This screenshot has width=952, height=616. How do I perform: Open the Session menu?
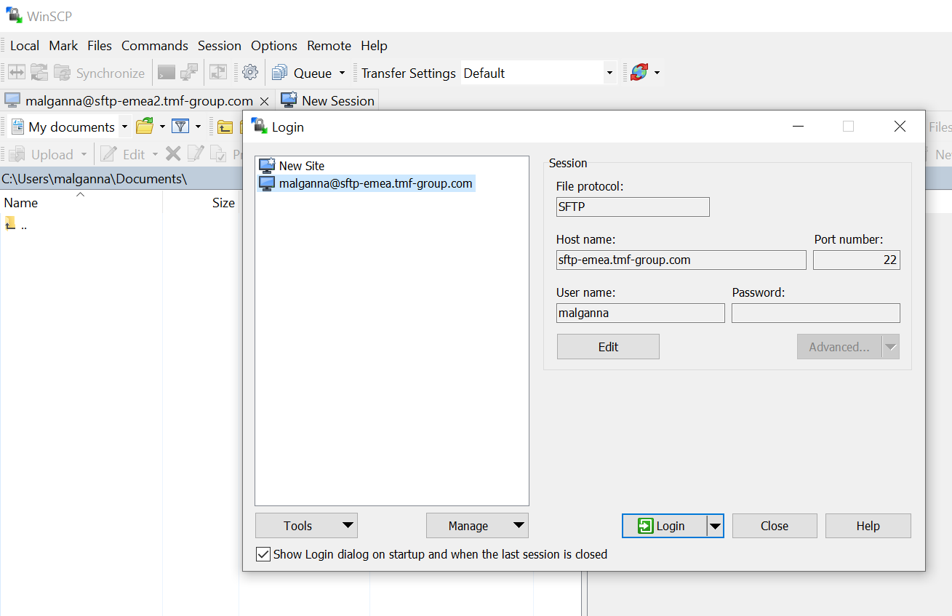[x=219, y=46]
